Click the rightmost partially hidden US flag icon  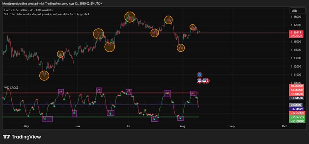(207, 81)
